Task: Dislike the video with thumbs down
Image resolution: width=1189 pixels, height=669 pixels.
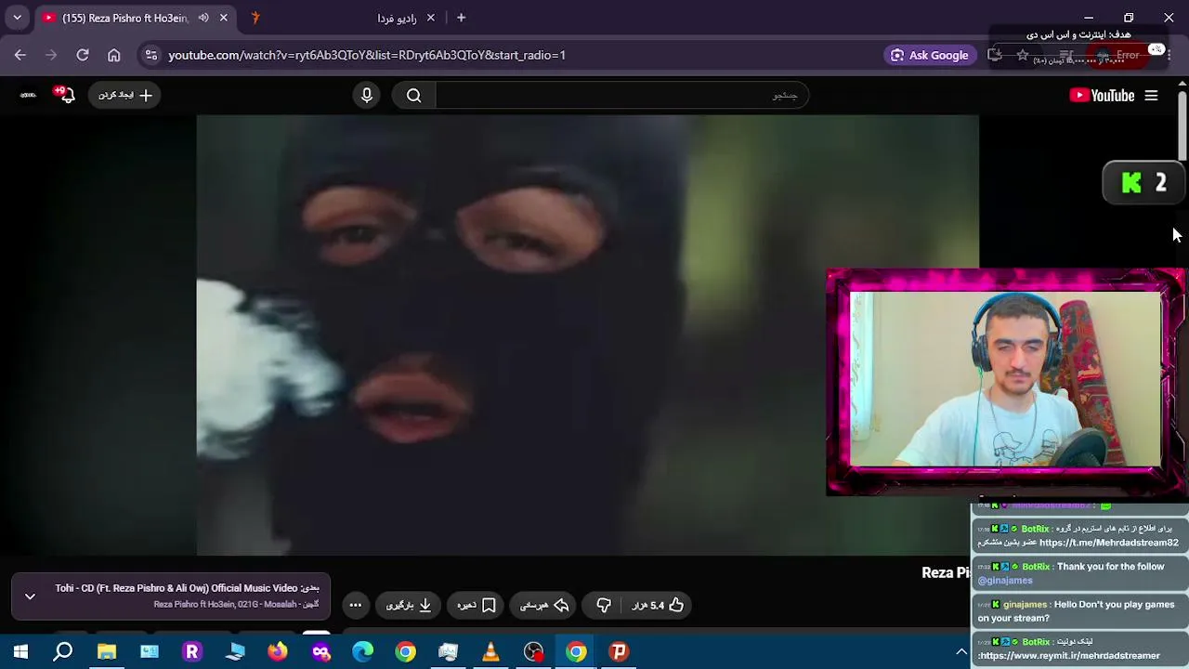Action: 604,605
